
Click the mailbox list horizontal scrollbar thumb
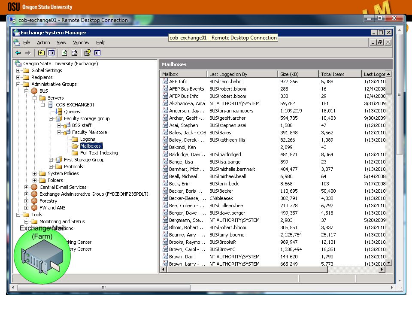tap(247, 270)
